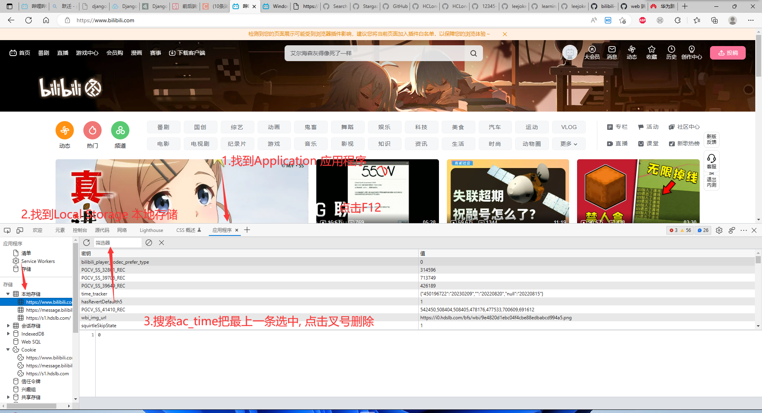
Task: Expand the IndexedDB tree node
Action: 8,334
